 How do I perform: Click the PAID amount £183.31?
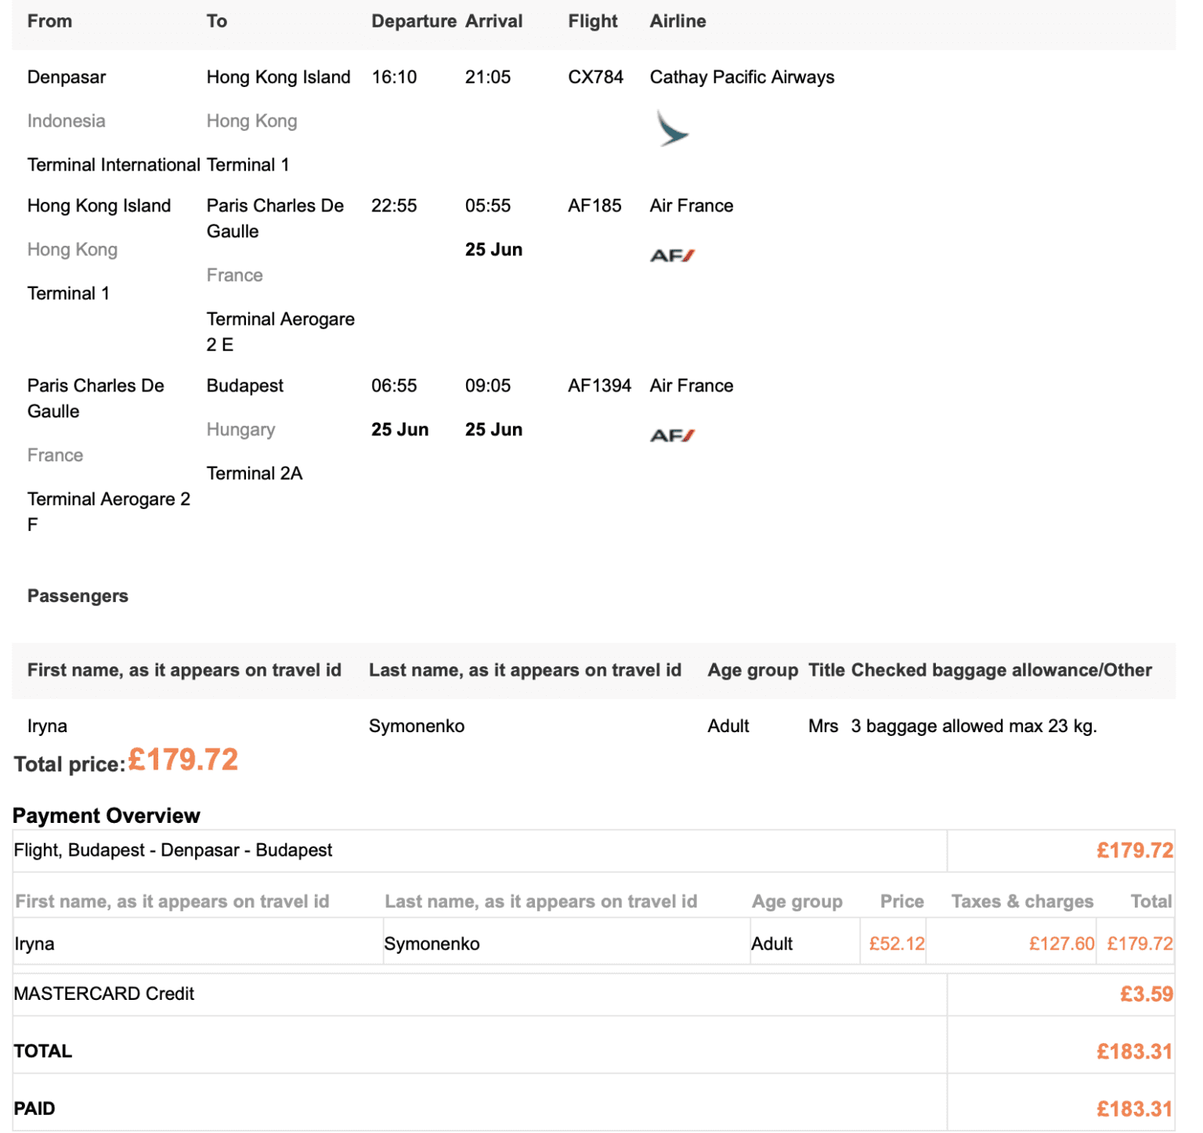(1133, 1108)
